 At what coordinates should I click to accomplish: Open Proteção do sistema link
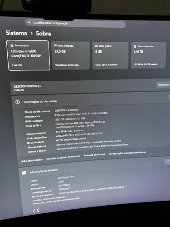[x=94, y=155]
